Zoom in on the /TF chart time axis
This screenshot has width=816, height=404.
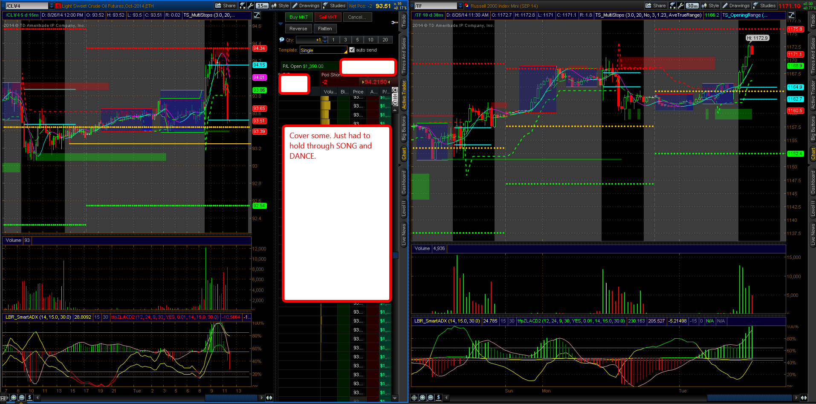click(422, 398)
